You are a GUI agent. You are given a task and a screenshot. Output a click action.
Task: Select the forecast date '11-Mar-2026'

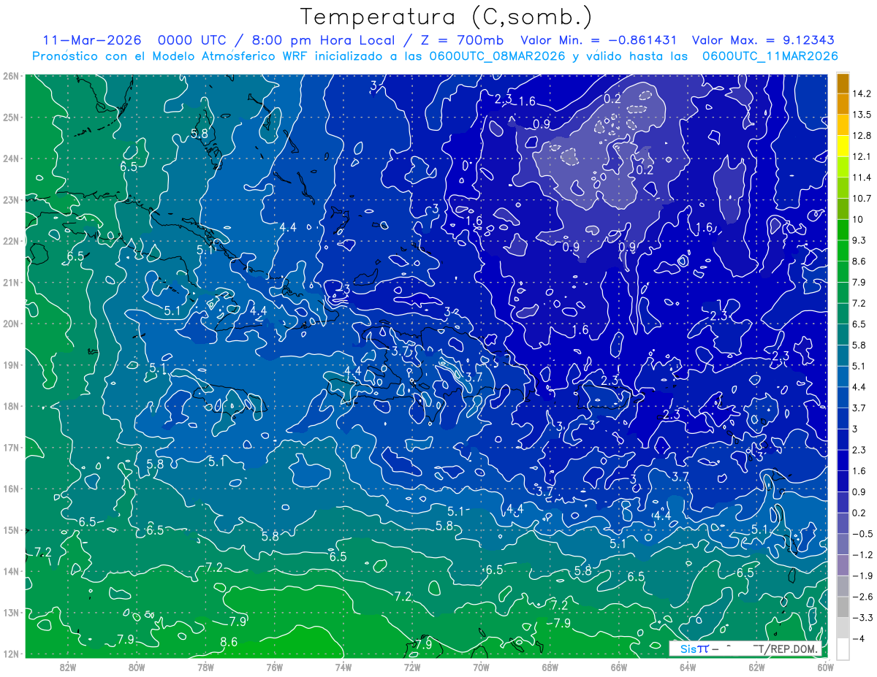pos(91,40)
